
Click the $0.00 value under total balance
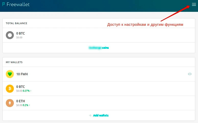point(19,37)
